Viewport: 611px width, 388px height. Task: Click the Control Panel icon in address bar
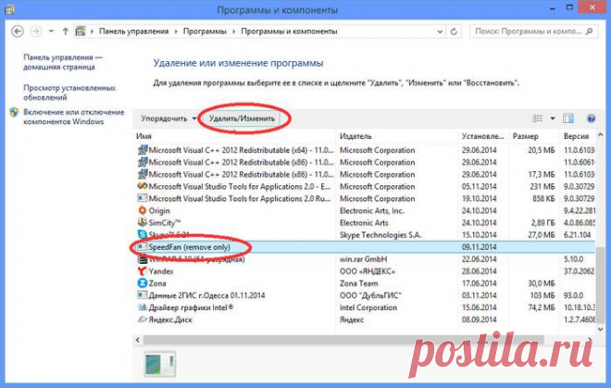(81, 31)
